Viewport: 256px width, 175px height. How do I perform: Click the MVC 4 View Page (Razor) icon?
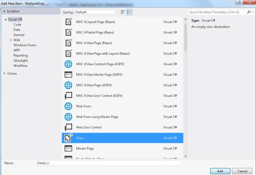(69, 43)
